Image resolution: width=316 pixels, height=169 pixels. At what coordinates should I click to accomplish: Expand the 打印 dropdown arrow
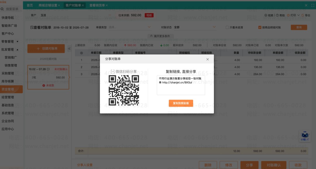tap(298, 15)
